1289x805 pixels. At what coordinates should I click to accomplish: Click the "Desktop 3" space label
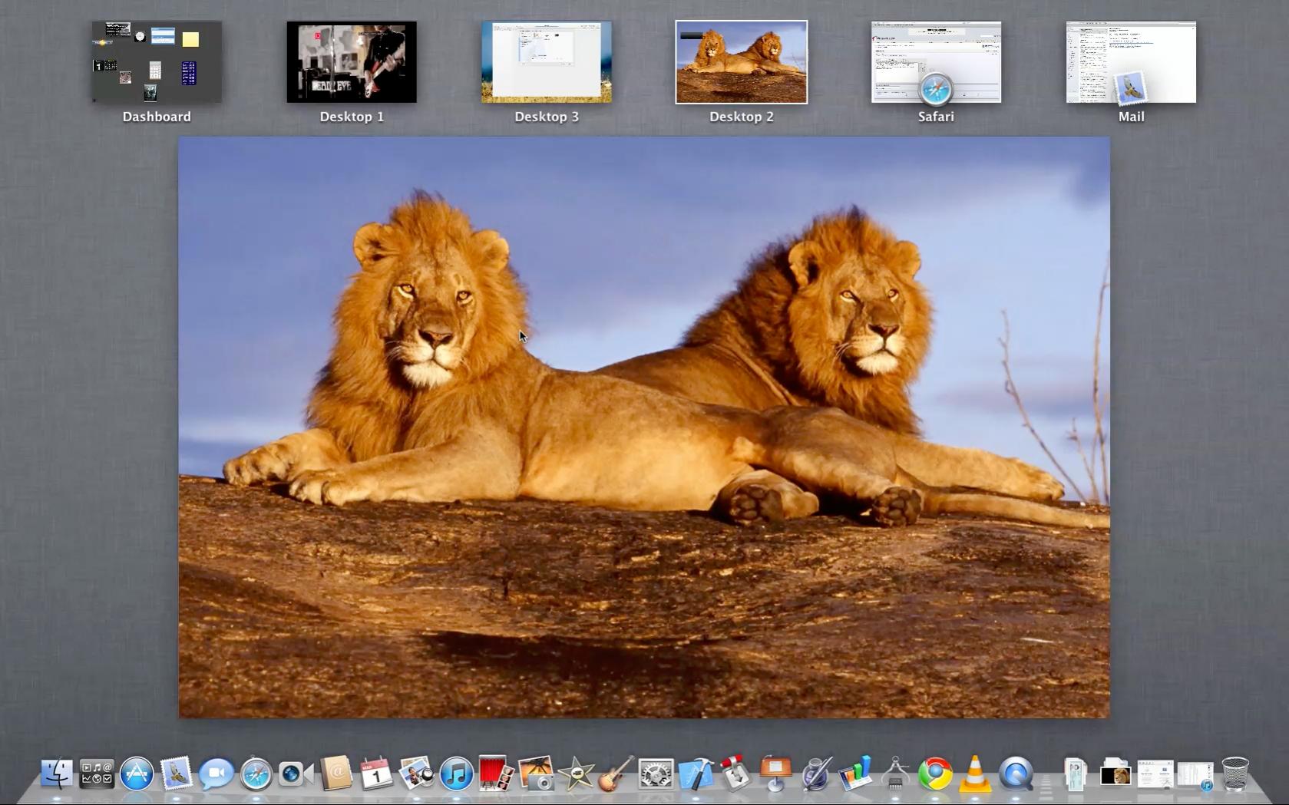[x=547, y=117]
